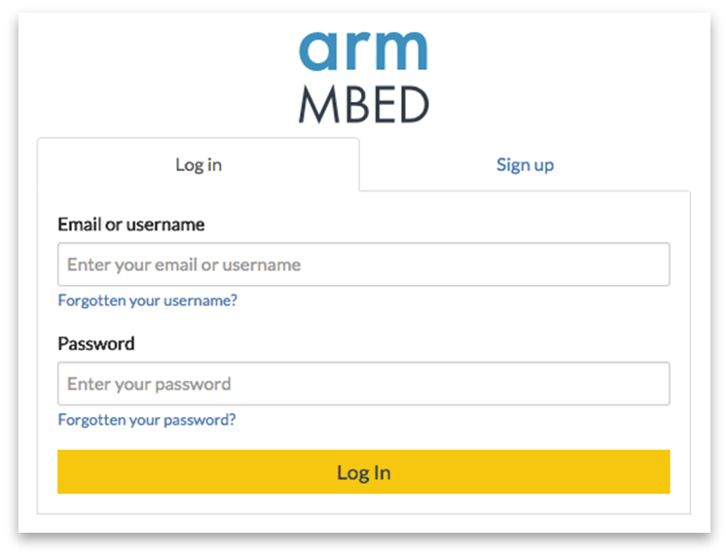The image size is (727, 558).
Task: Click the arm MBED brand logo
Action: 364,78
